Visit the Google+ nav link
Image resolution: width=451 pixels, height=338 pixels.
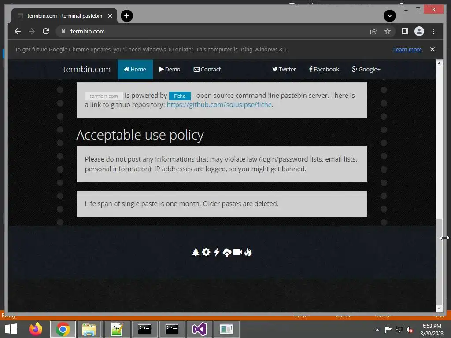(x=366, y=69)
